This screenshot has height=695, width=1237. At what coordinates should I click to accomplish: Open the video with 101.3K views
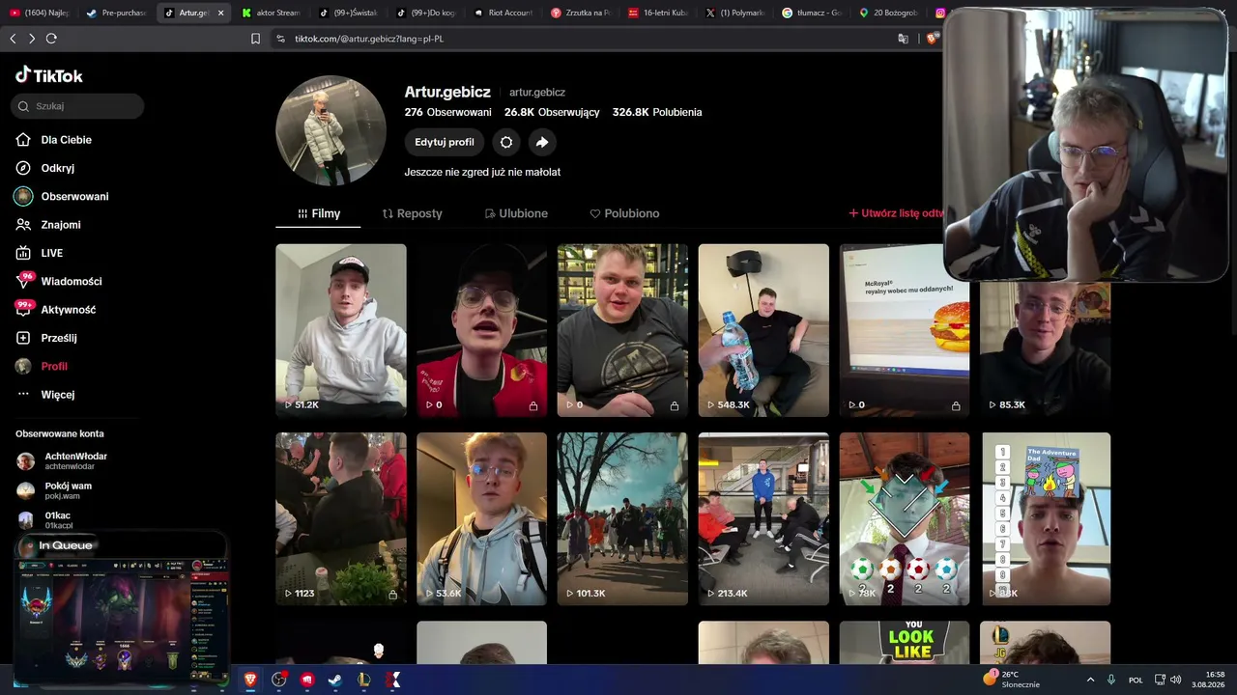[622, 519]
